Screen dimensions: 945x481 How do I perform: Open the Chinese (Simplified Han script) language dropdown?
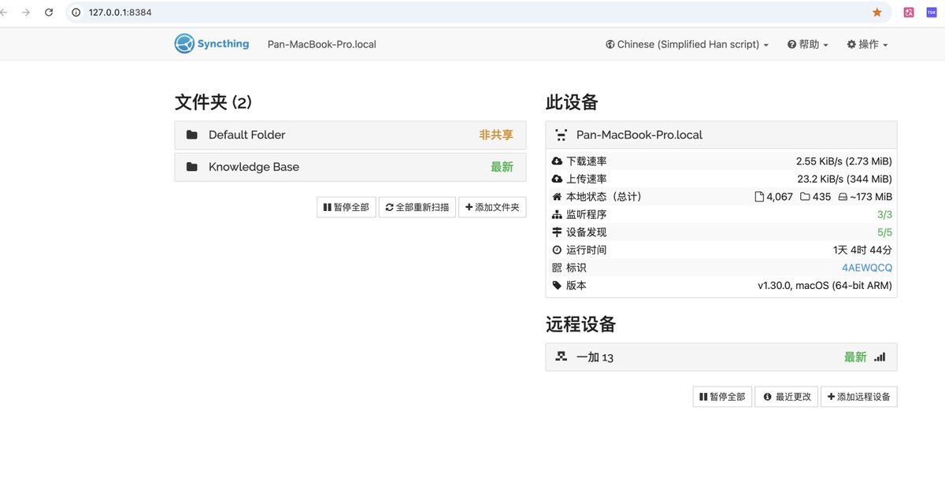click(x=687, y=45)
